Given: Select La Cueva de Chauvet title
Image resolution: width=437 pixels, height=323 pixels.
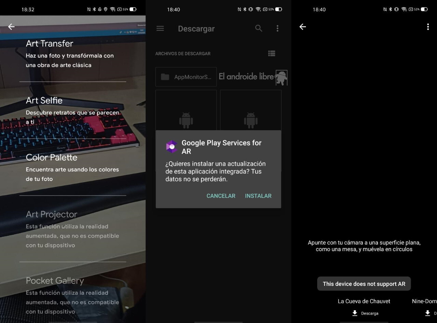Looking at the screenshot, I should [x=364, y=301].
